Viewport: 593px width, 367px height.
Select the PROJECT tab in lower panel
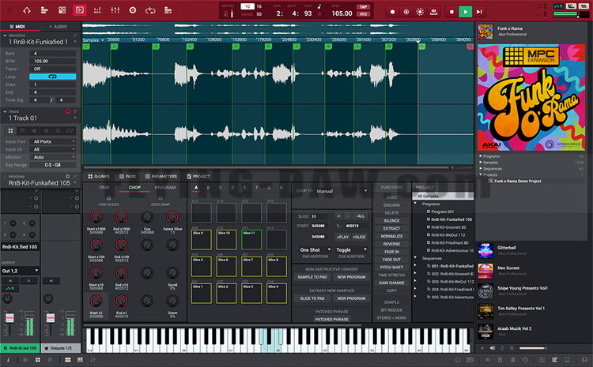coord(198,176)
